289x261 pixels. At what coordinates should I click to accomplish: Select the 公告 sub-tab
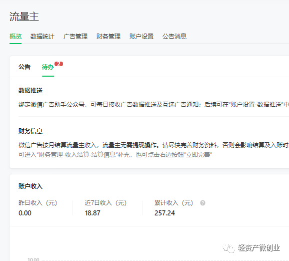pos(24,67)
